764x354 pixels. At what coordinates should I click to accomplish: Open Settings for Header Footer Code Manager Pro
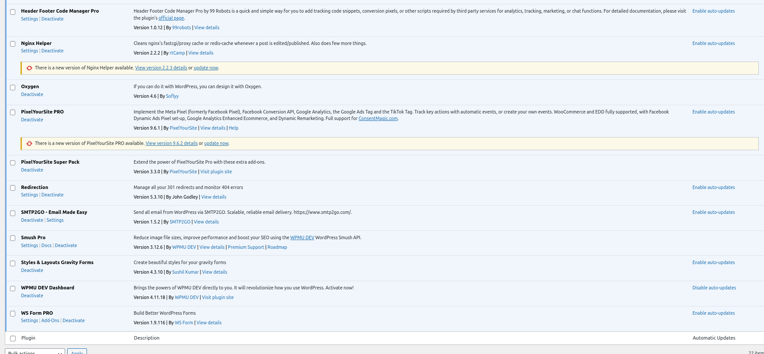click(x=29, y=19)
